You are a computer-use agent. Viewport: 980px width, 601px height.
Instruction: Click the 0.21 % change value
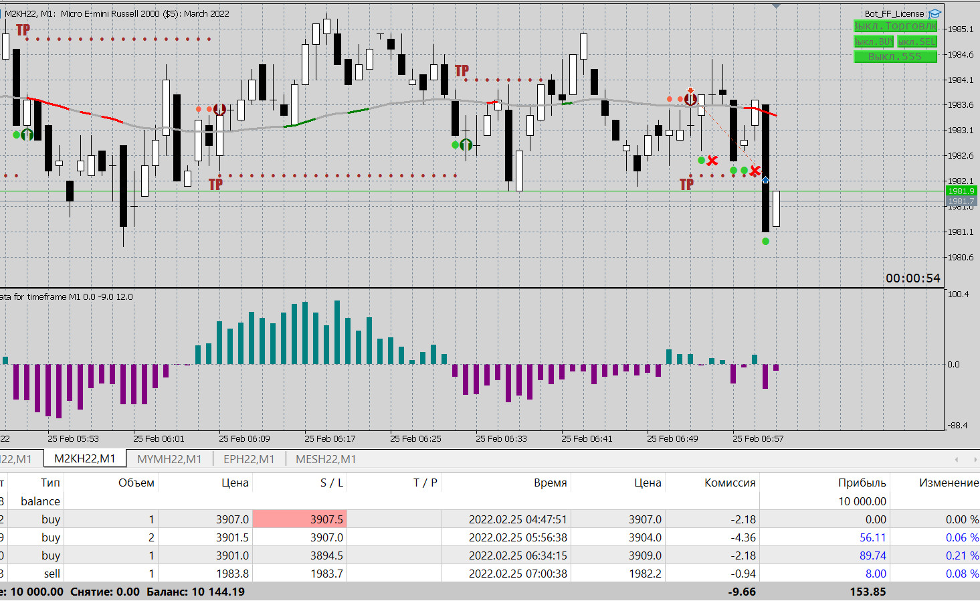962,555
